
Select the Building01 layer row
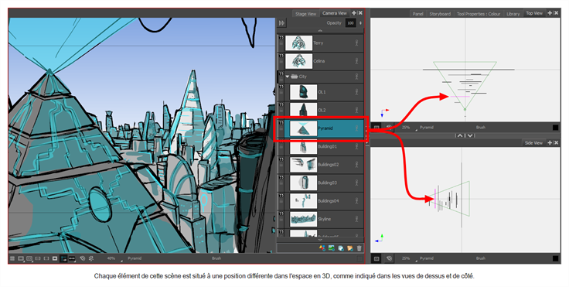(321, 146)
